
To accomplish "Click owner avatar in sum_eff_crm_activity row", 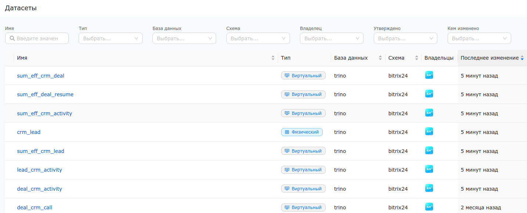I will [x=429, y=113].
